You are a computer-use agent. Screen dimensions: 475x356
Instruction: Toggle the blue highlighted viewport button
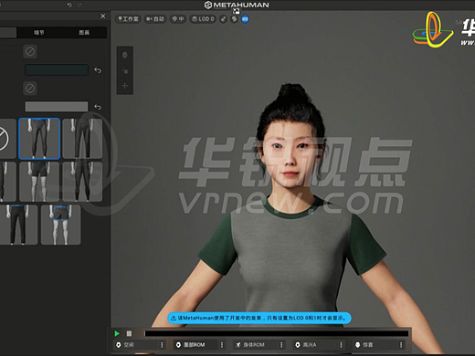(245, 19)
